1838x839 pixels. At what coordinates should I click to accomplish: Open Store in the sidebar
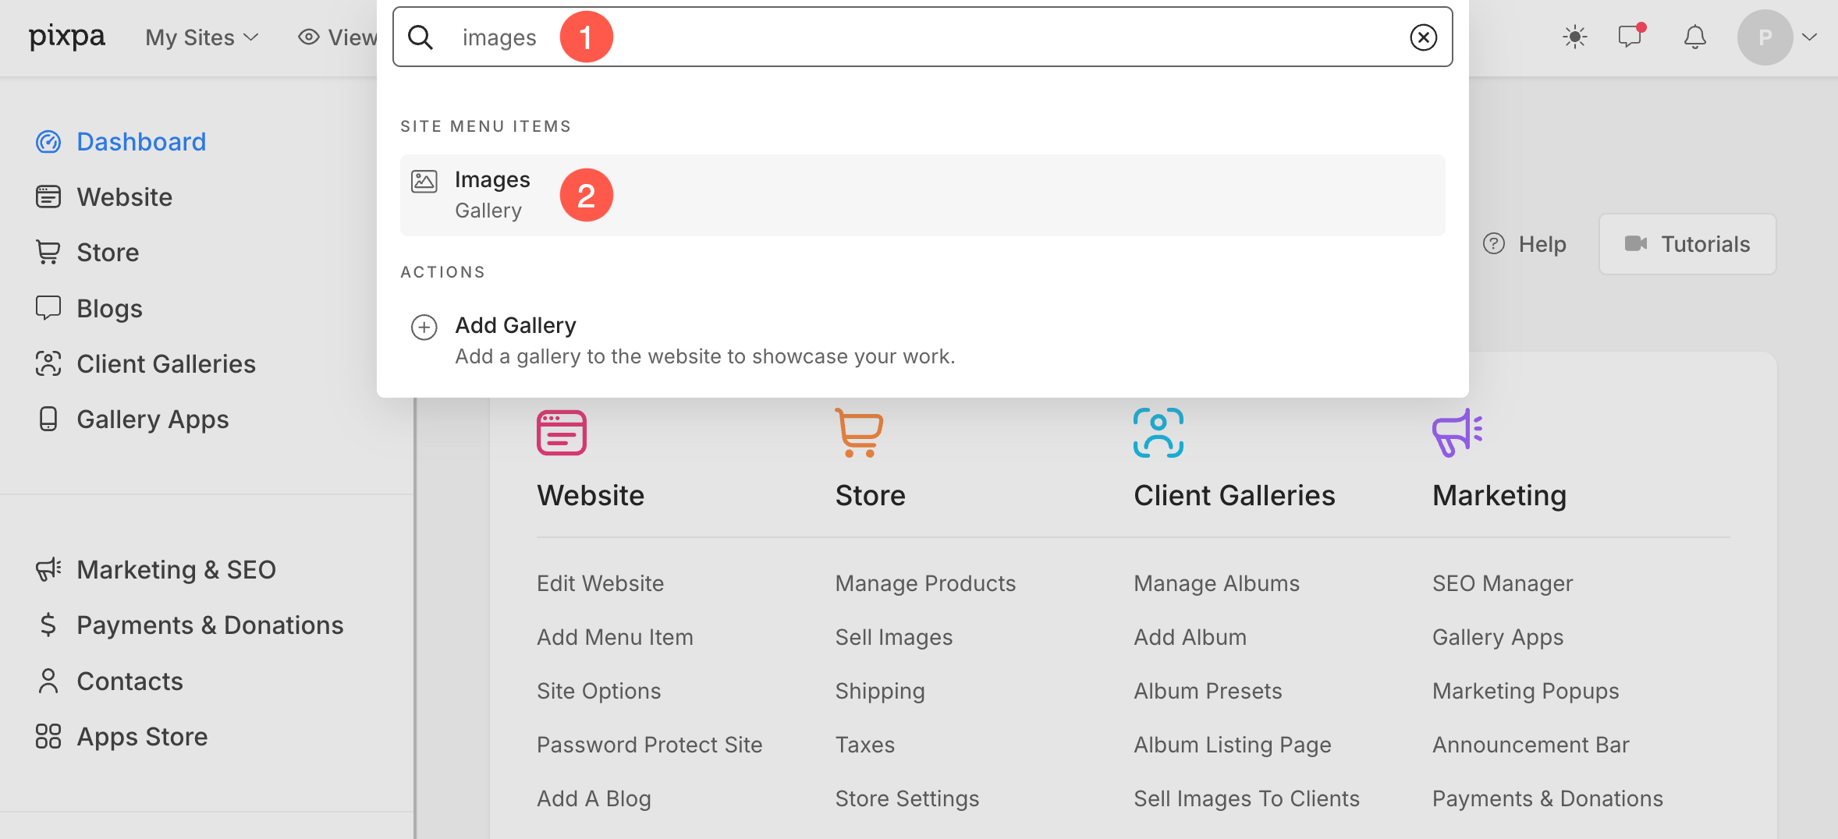108,253
